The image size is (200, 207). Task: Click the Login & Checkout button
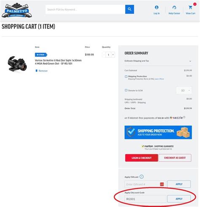pyautogui.click(x=141, y=158)
